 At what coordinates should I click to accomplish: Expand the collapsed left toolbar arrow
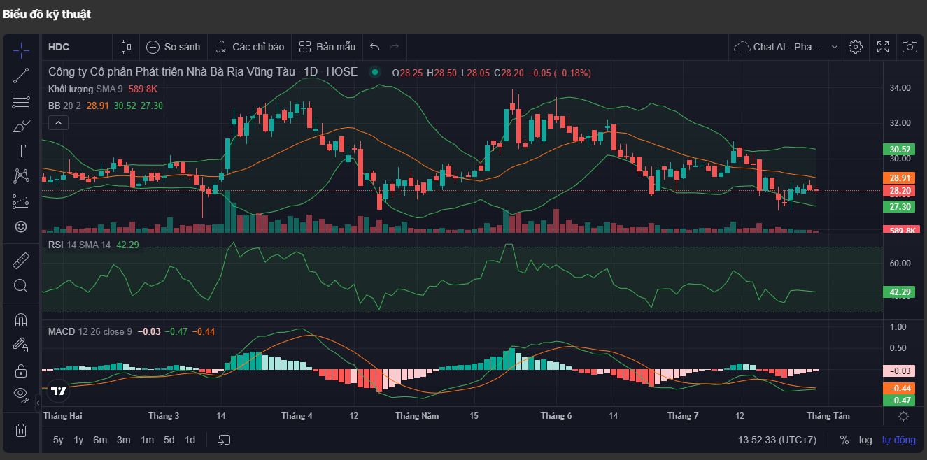(38, 403)
